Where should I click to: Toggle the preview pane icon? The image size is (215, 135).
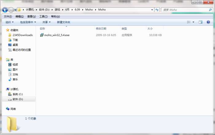[x=201, y=22]
